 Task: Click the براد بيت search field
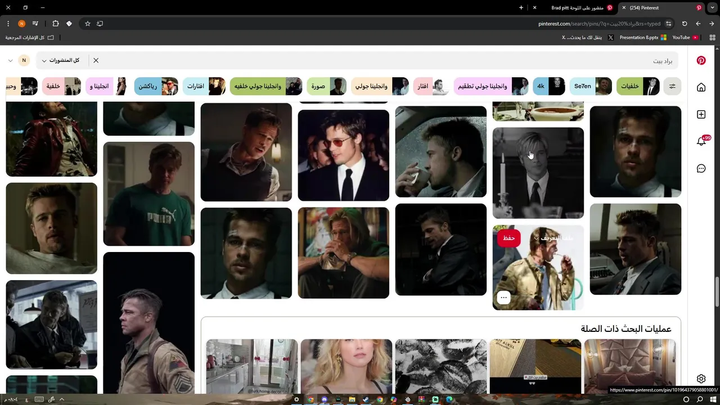(x=388, y=60)
